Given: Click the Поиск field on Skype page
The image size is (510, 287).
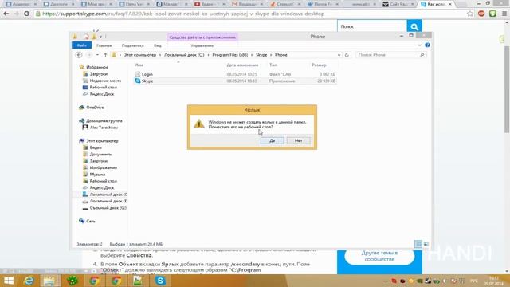Looking at the screenshot, I should pos(372,26).
